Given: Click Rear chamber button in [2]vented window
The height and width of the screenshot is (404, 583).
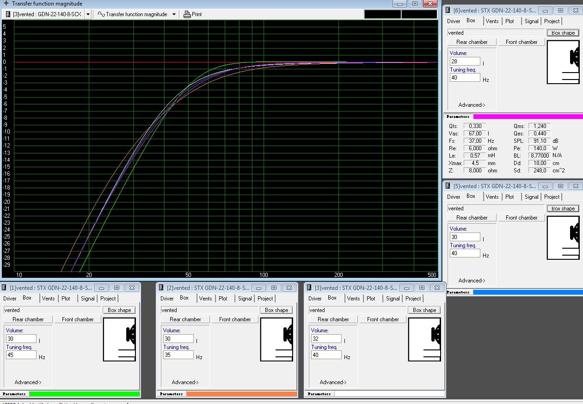Looking at the screenshot, I should (185, 319).
